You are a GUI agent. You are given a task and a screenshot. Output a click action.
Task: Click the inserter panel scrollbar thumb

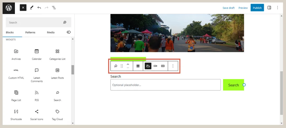(73, 70)
